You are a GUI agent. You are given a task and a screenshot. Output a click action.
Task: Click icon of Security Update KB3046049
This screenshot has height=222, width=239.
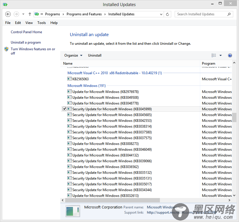coord(70,149)
